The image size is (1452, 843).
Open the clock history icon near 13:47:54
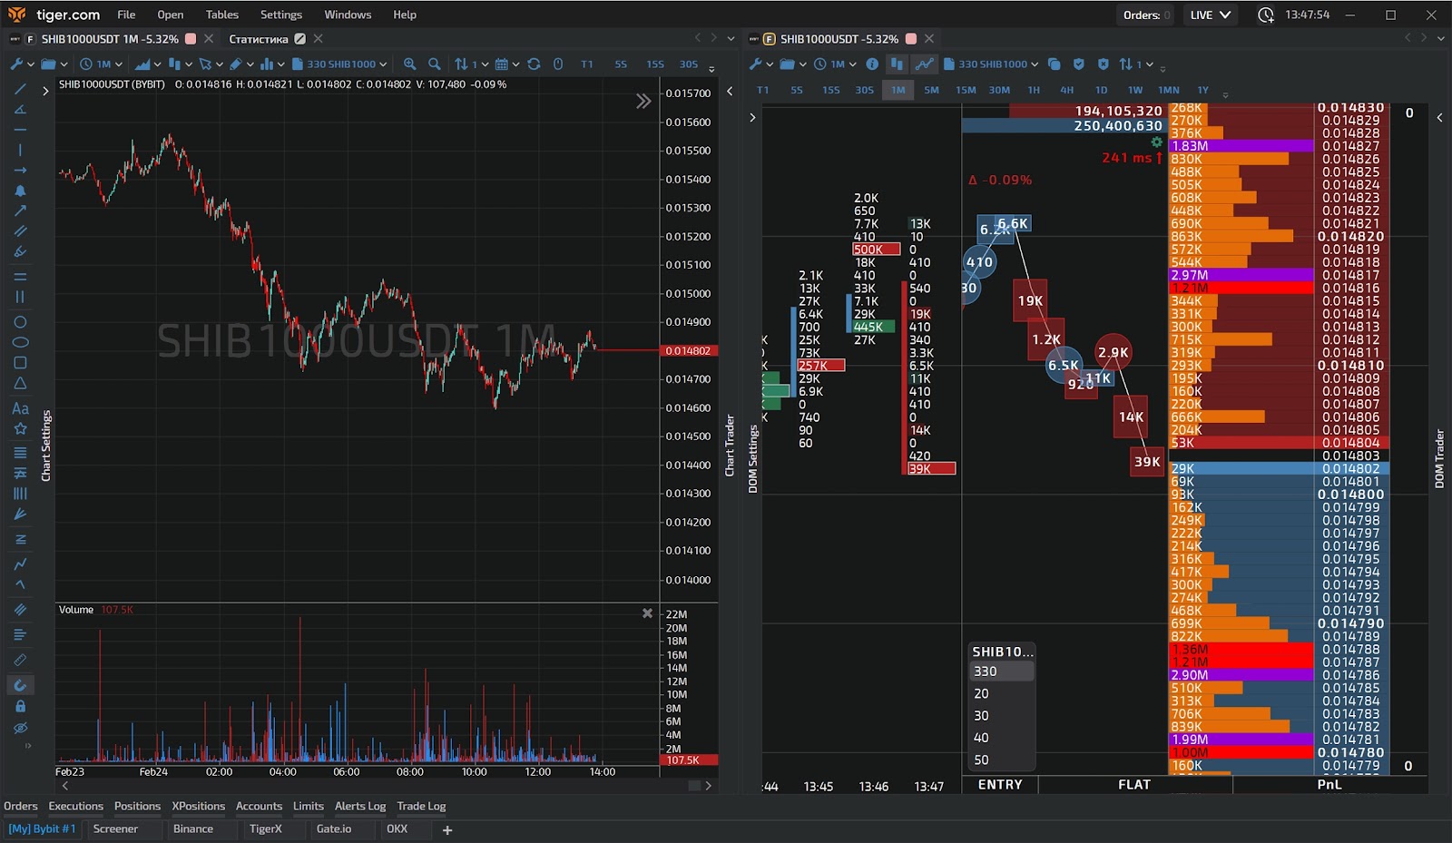point(1266,15)
